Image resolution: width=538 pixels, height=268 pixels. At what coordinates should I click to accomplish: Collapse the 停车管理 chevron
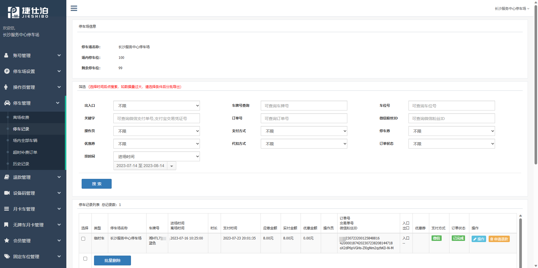(58, 103)
